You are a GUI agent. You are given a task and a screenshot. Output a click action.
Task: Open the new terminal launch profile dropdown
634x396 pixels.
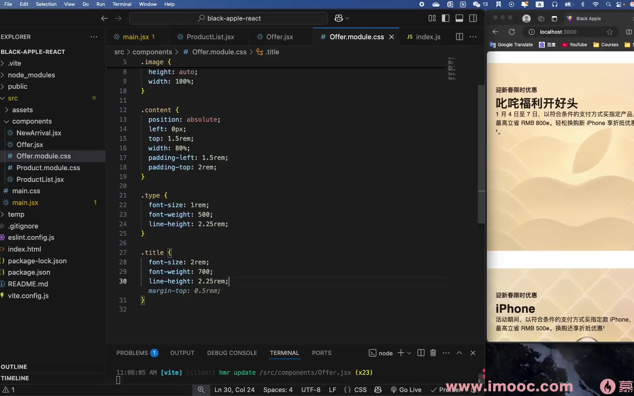409,353
